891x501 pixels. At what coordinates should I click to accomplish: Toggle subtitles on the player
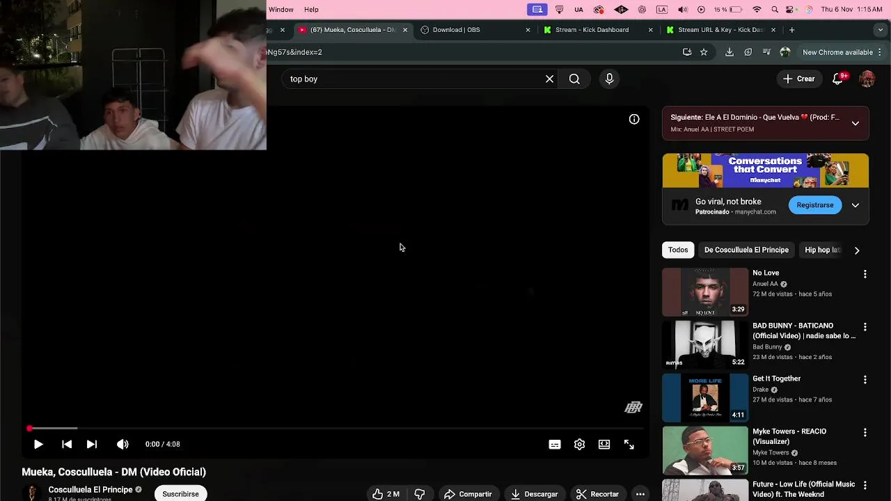[555, 445]
